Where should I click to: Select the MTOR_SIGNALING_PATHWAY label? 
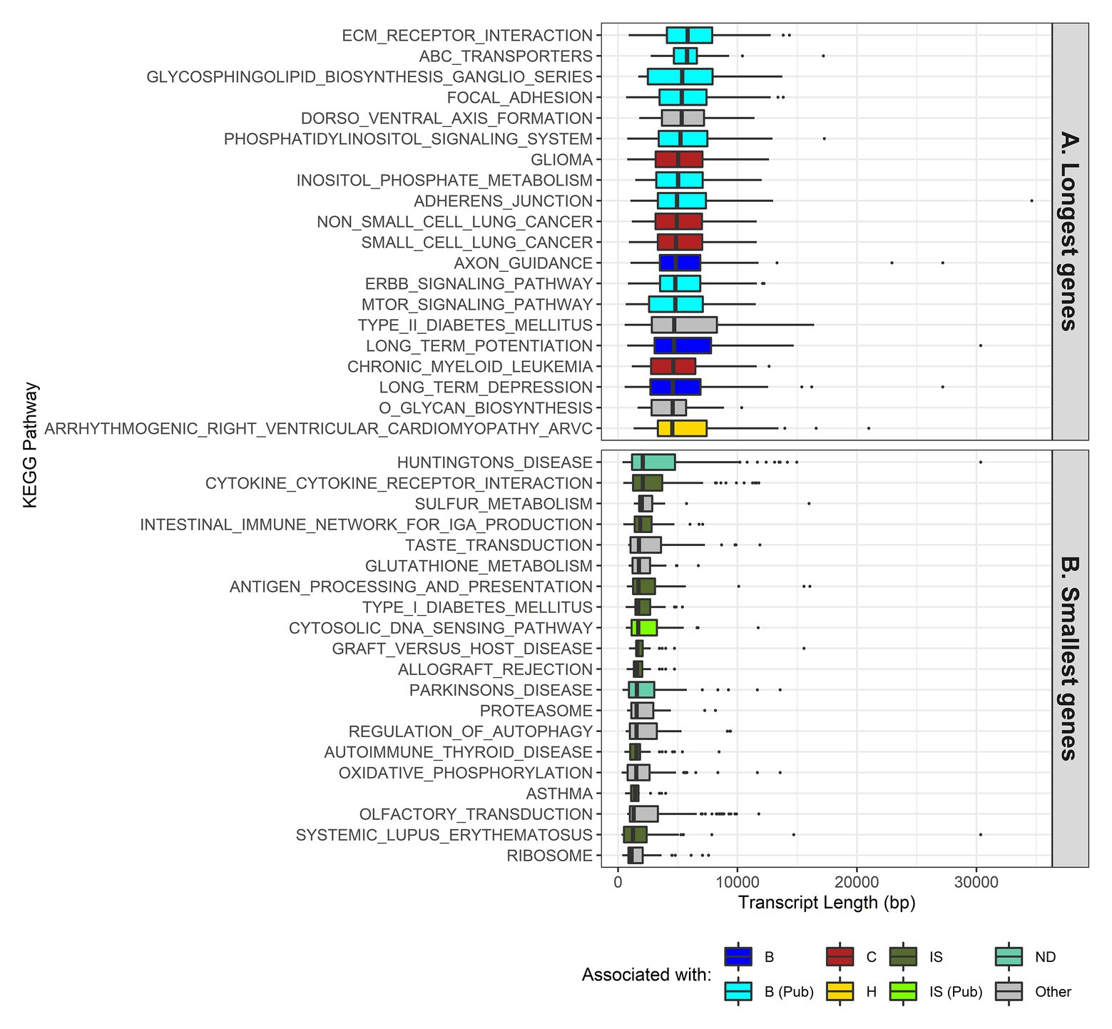477,305
